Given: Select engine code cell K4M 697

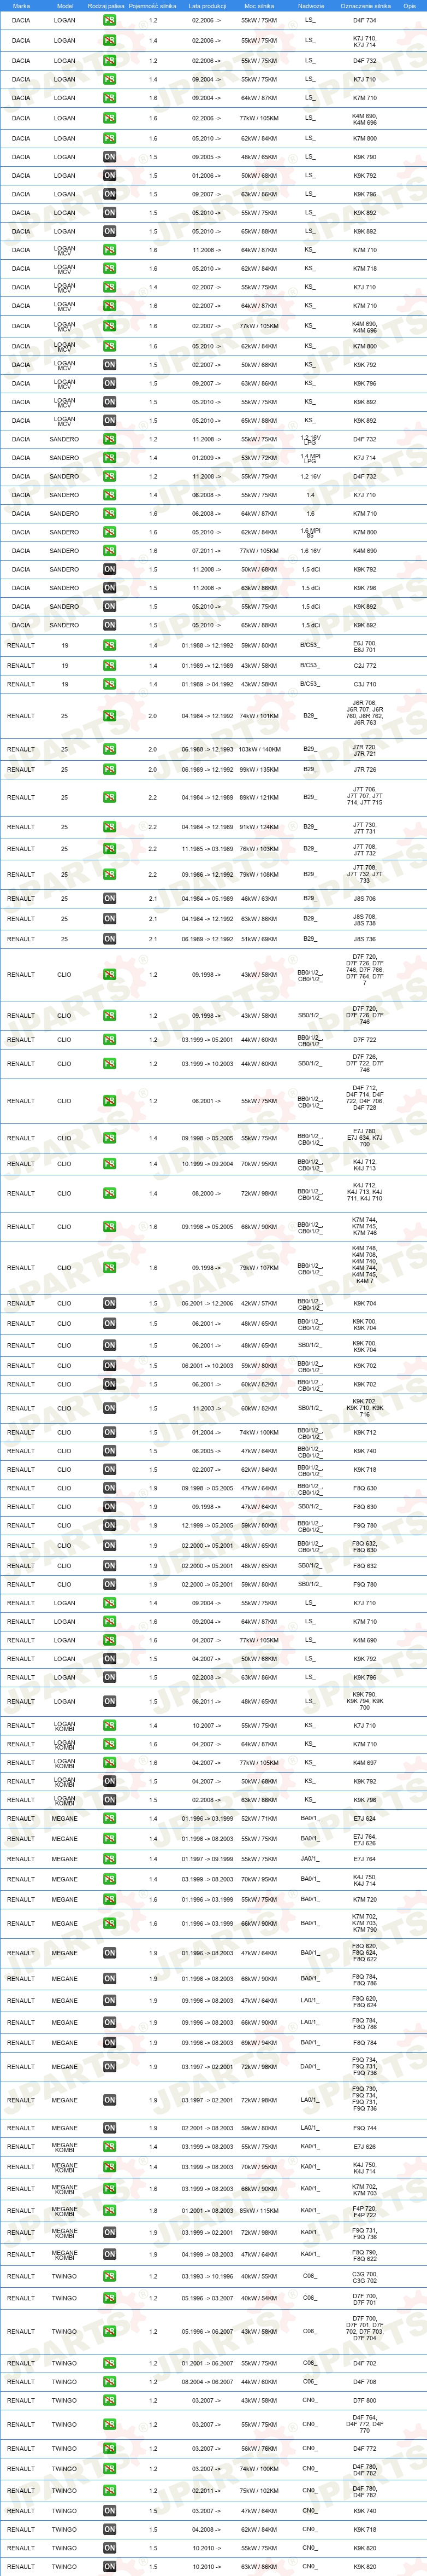Looking at the screenshot, I should (365, 1763).
